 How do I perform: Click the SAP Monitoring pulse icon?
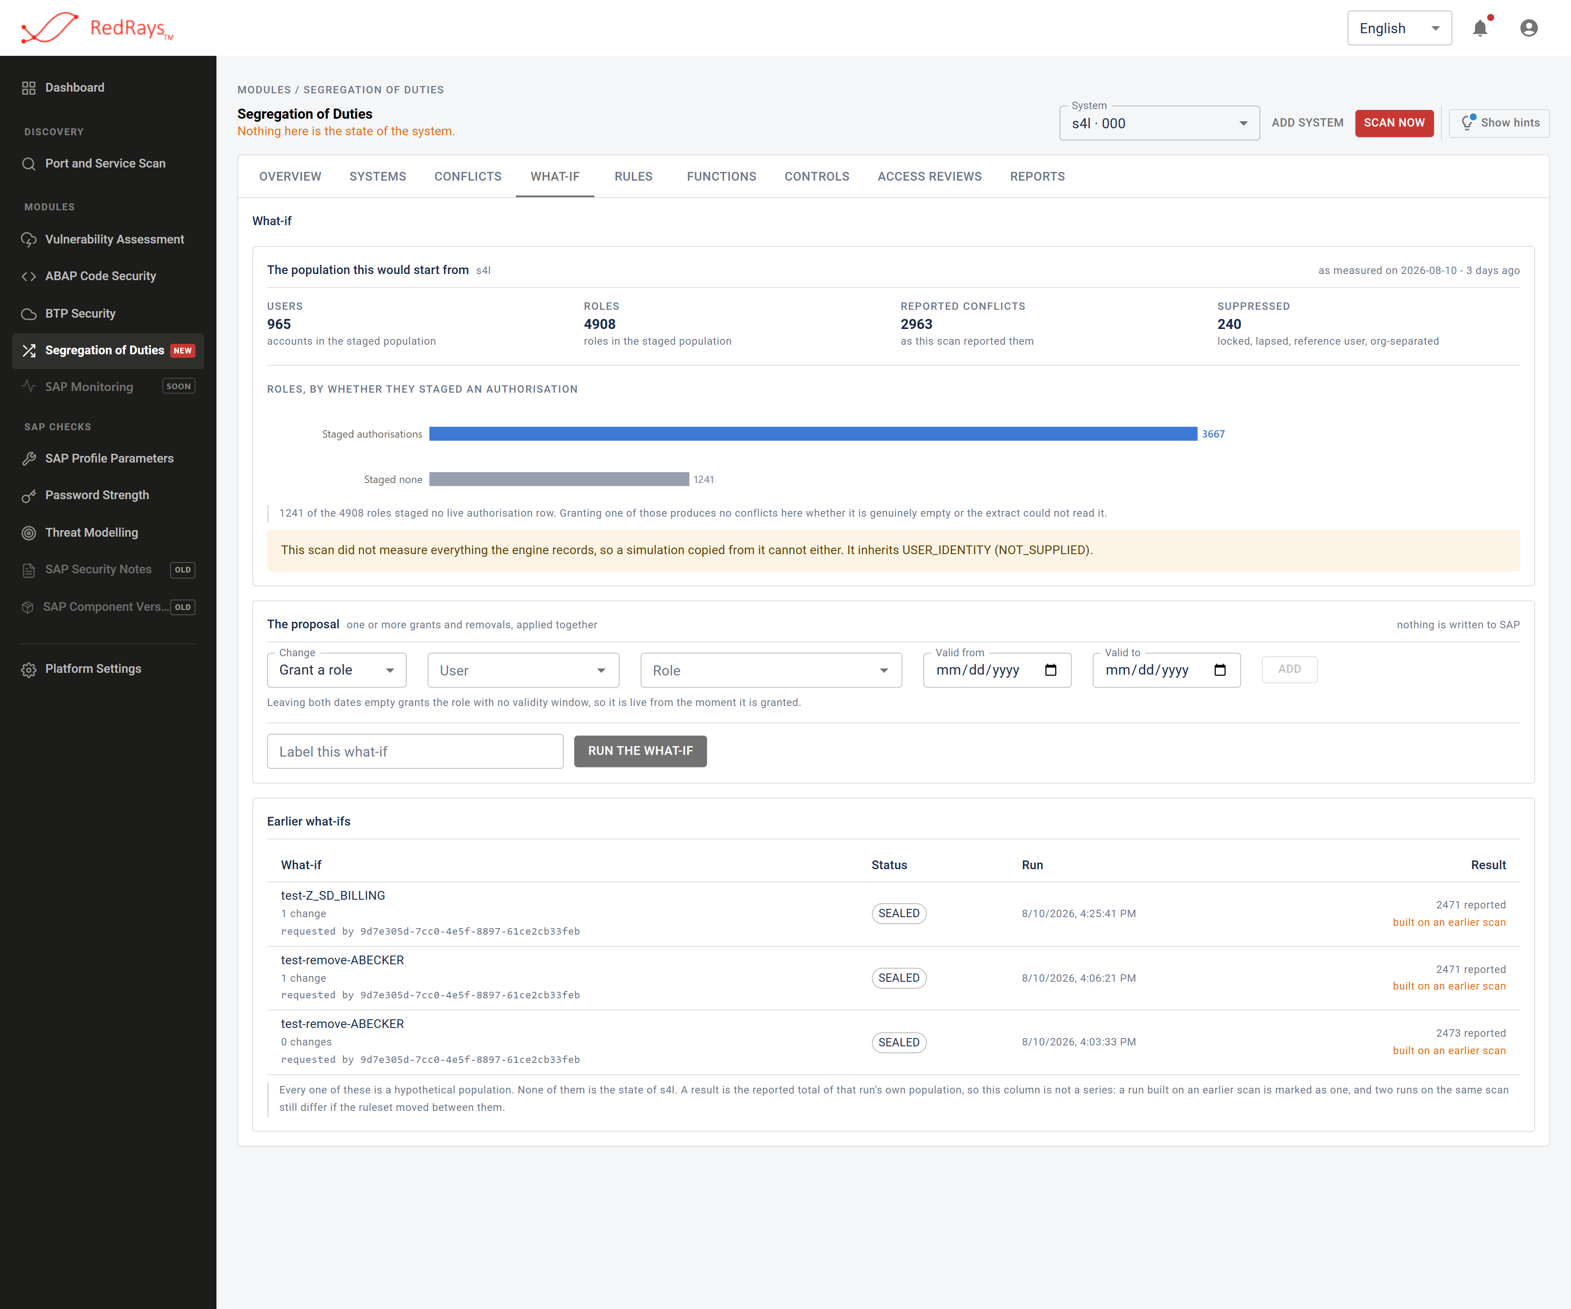[29, 387]
